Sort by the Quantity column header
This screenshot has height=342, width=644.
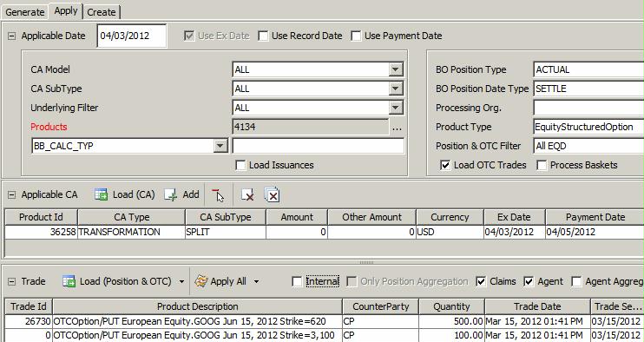(452, 306)
